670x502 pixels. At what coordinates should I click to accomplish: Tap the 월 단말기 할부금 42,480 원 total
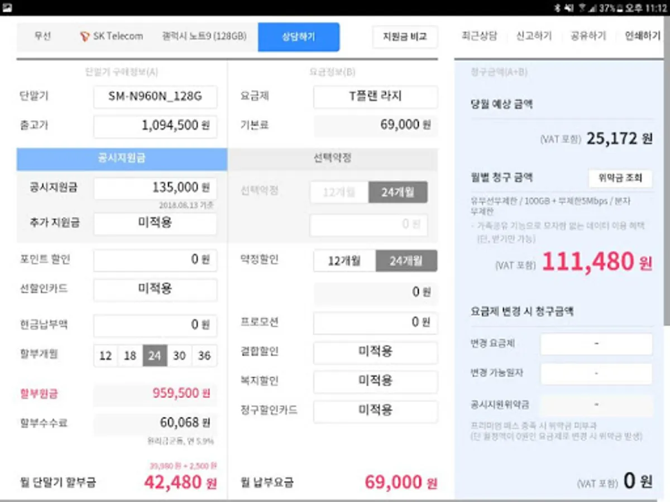[180, 482]
